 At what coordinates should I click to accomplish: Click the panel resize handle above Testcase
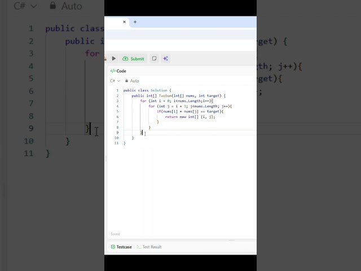point(232,241)
